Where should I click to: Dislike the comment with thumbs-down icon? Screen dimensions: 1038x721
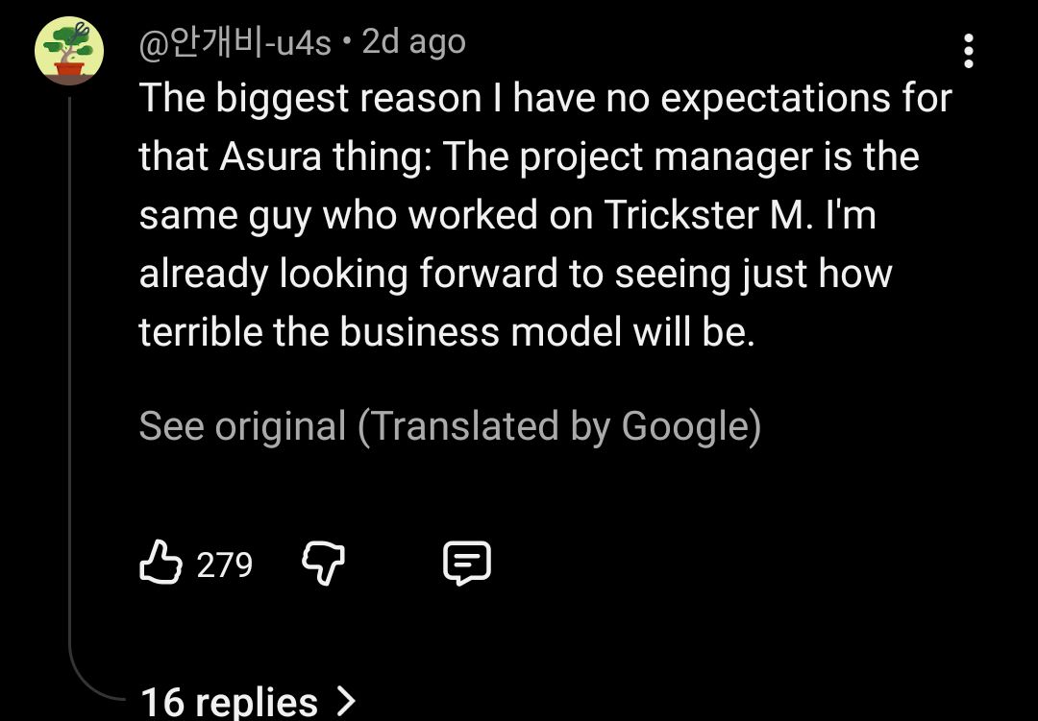coord(324,563)
